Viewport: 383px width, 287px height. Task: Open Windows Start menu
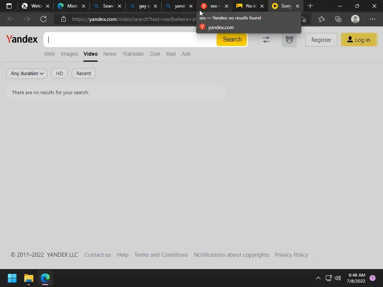12,278
